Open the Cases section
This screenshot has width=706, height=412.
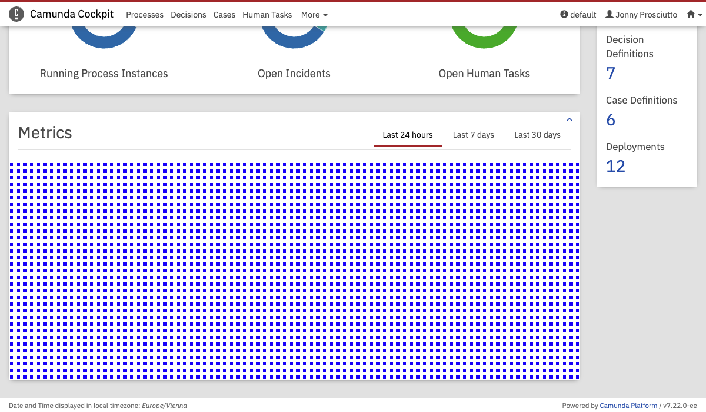click(x=224, y=15)
